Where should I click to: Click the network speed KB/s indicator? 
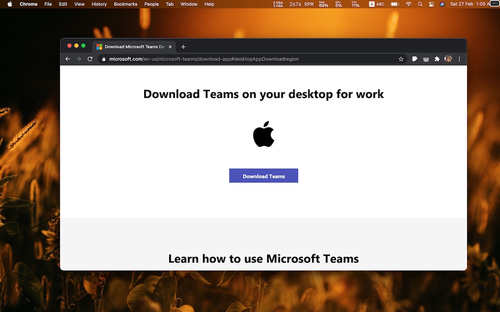pyautogui.click(x=277, y=4)
